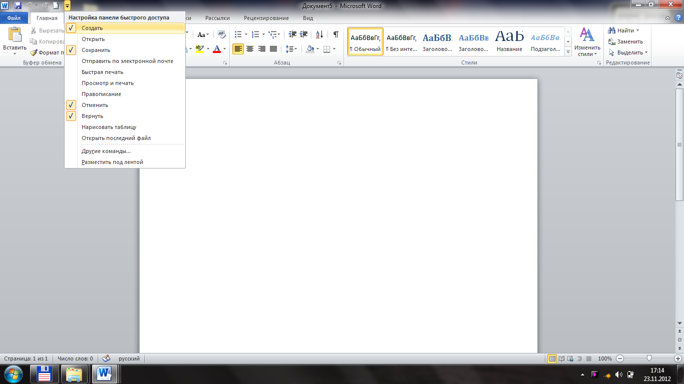Click the 100% zoom level button
The image size is (684, 384).
pos(605,358)
